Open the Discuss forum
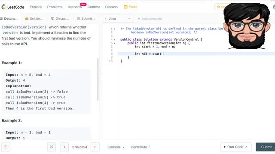 click(x=111, y=7)
